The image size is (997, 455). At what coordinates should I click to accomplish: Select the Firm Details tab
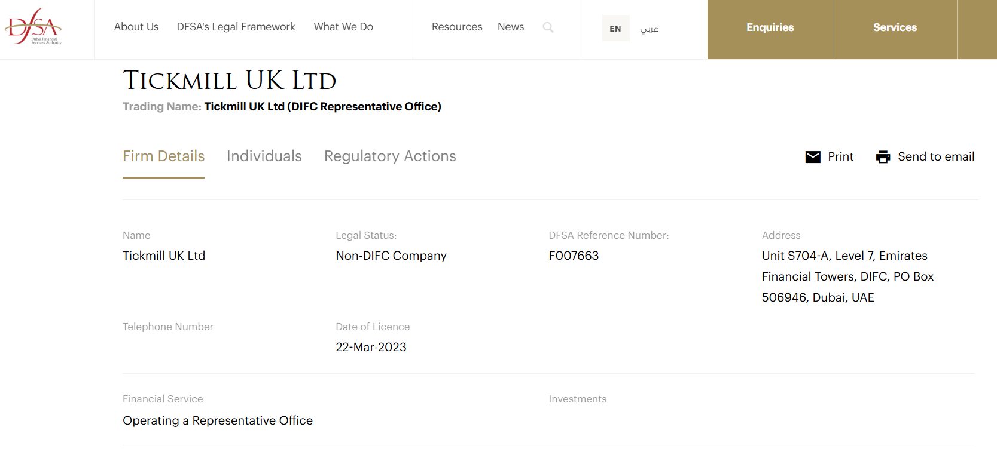pyautogui.click(x=163, y=156)
